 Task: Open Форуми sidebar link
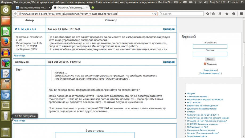tap(191, 94)
